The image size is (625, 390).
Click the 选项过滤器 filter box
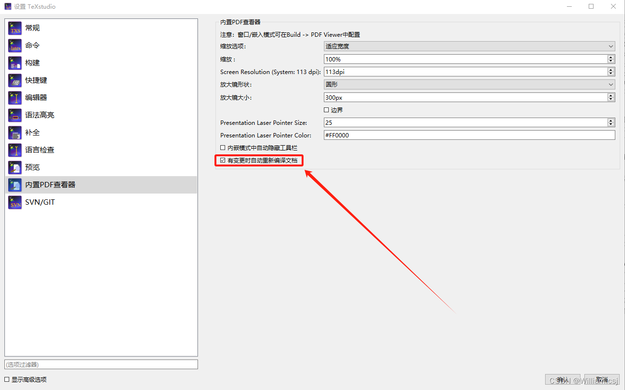point(101,364)
